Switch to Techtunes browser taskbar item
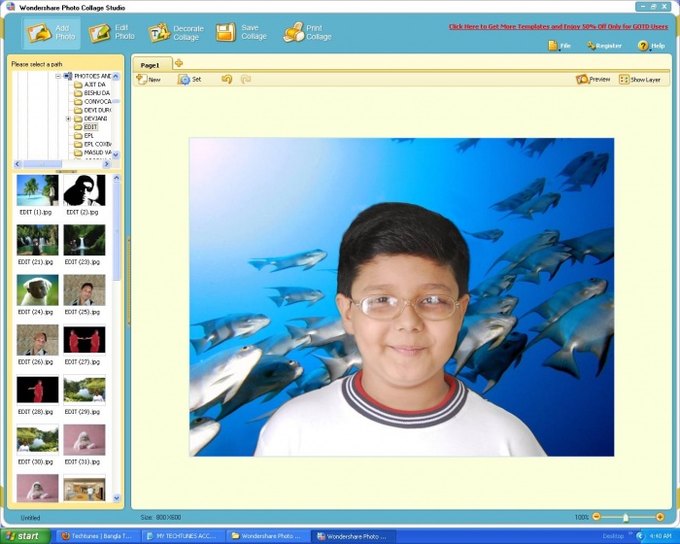The height and width of the screenshot is (544, 680). (x=98, y=536)
